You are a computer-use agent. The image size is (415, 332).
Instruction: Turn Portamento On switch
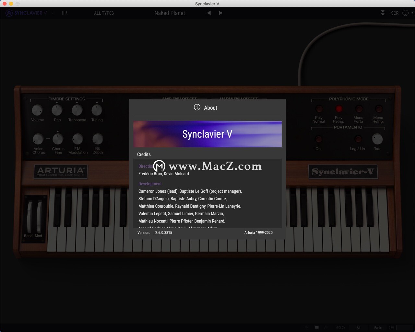pyautogui.click(x=318, y=139)
